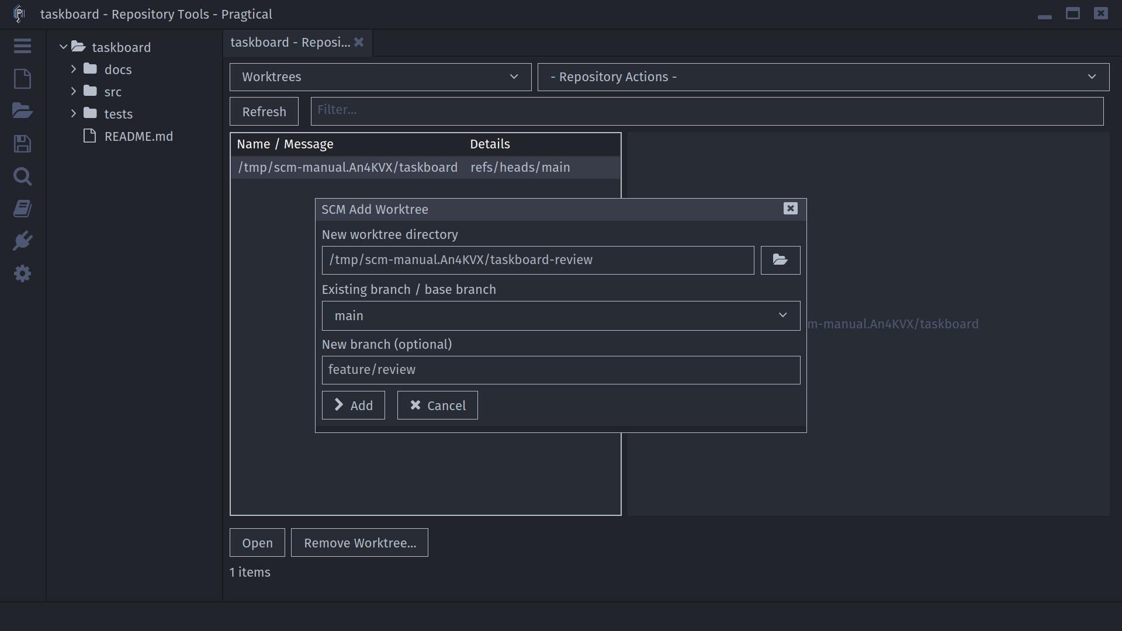Select the tests folder name in tree

119,114
